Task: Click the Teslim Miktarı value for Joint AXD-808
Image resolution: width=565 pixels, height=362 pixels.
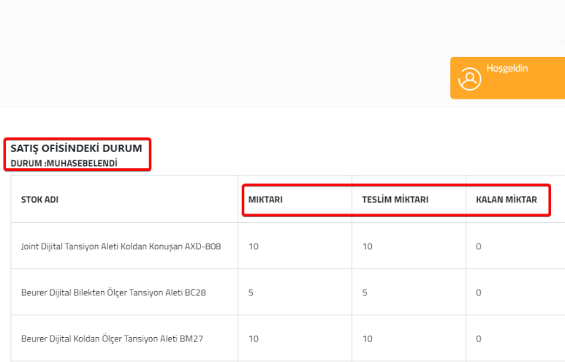Action: [368, 246]
